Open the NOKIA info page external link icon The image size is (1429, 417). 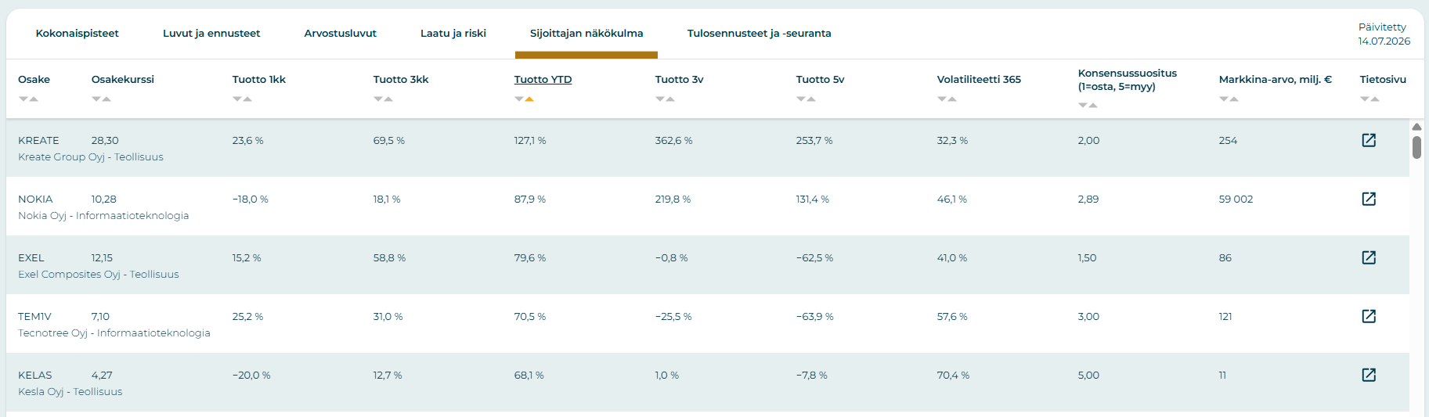click(x=1369, y=199)
